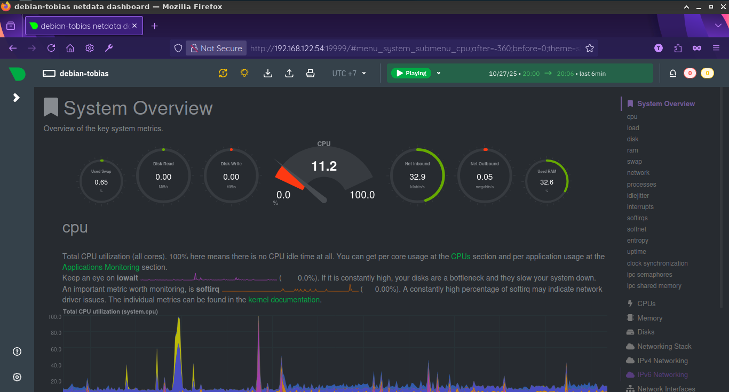
Task: Open sidebar settings gear icon
Action: point(17,377)
